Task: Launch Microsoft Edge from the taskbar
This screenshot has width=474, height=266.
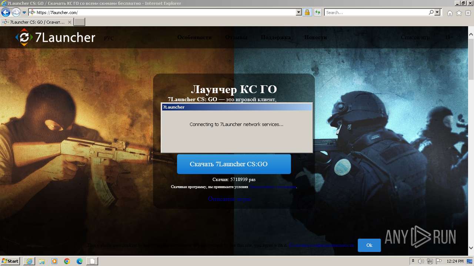Action: [80, 261]
